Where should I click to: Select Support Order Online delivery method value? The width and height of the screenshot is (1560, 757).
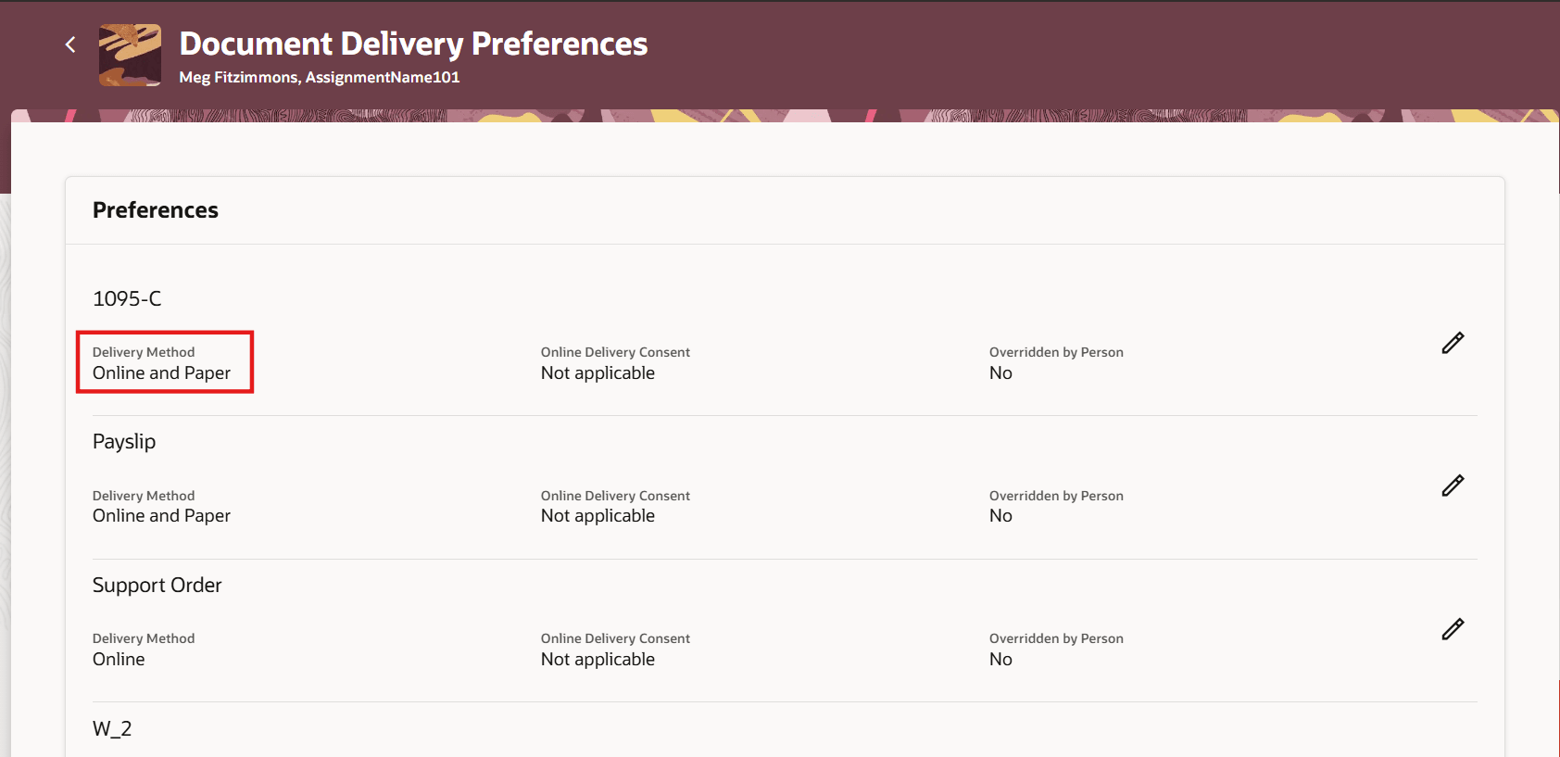[x=119, y=660]
